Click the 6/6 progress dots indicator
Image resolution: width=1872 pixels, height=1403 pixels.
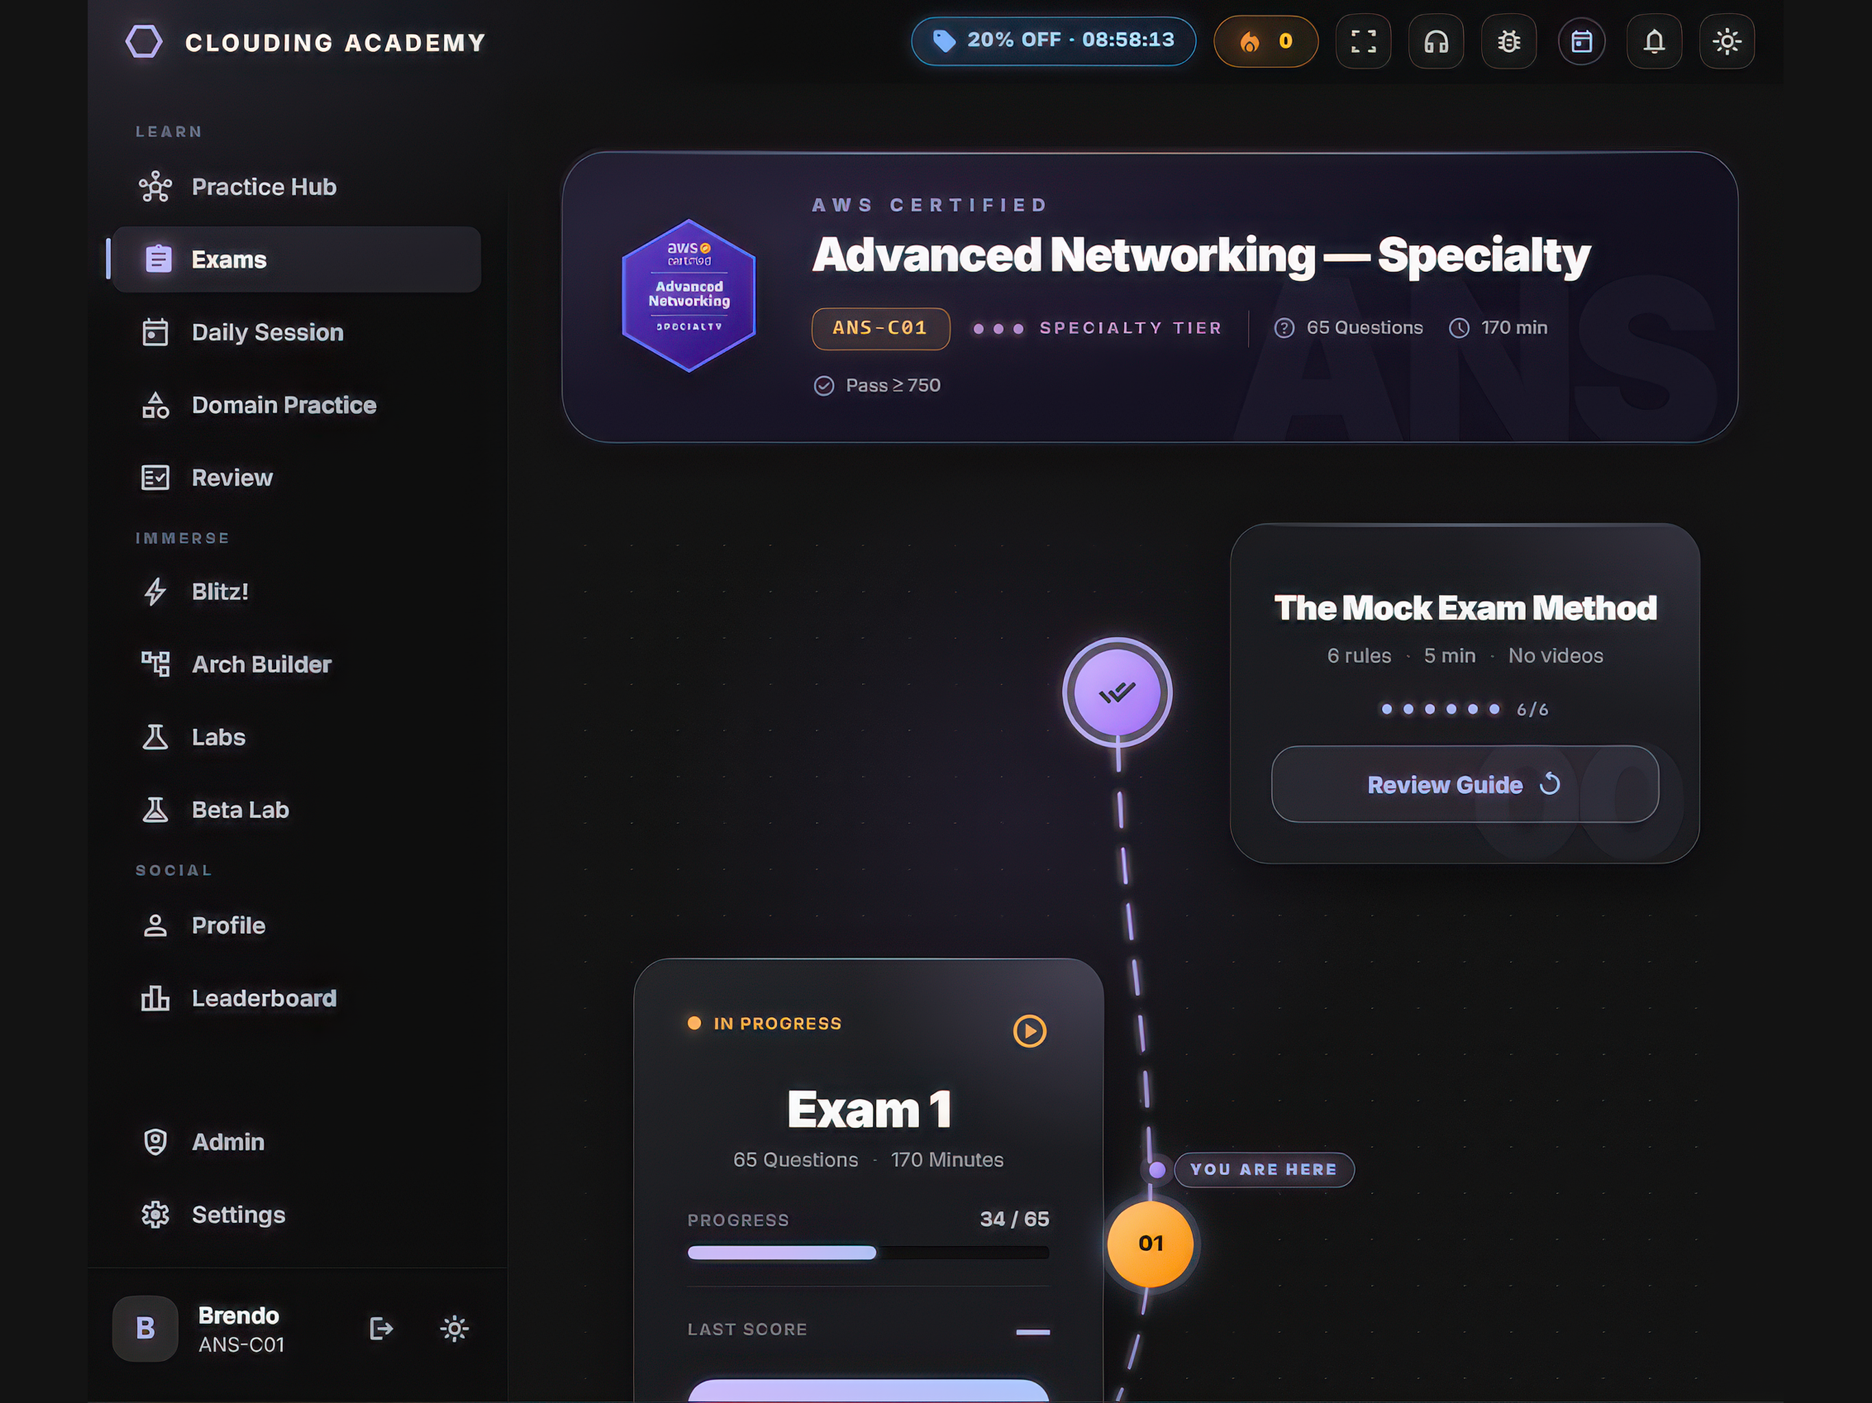click(x=1465, y=709)
